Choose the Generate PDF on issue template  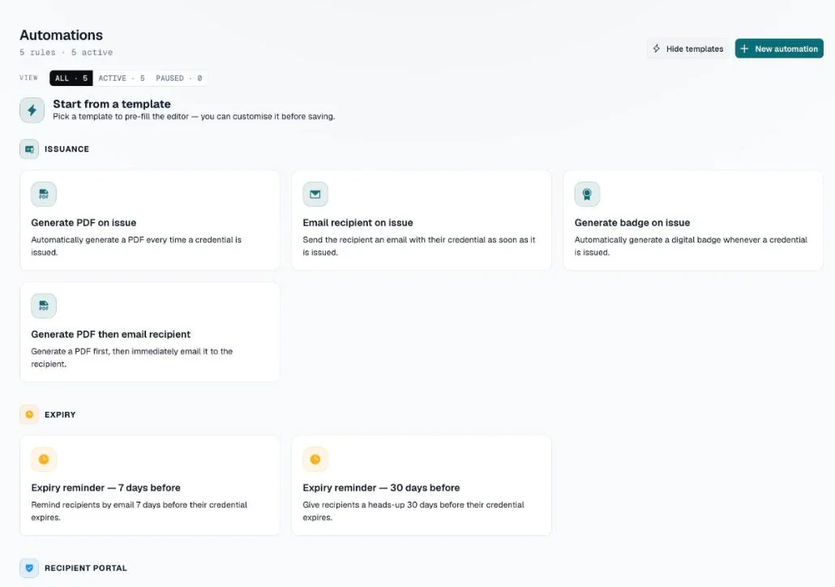pyautogui.click(x=150, y=220)
